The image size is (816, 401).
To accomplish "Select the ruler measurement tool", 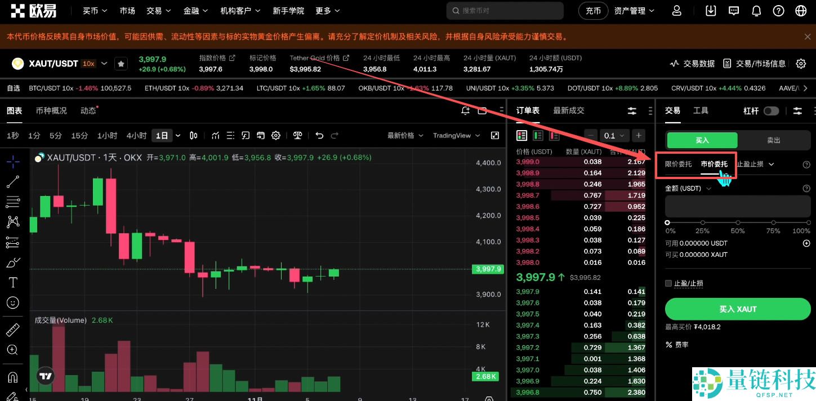I will (12, 329).
